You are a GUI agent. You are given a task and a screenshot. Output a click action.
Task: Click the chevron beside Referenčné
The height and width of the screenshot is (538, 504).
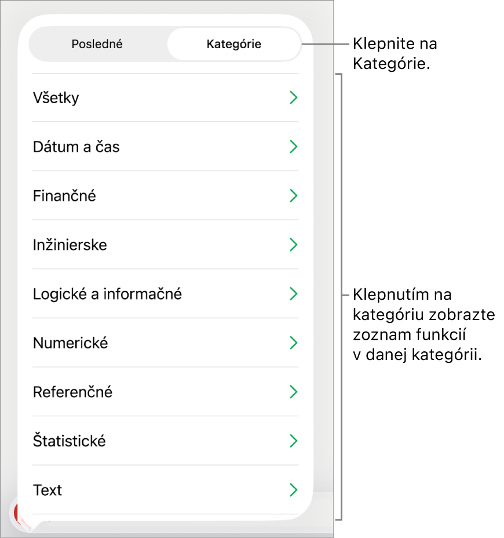pos(293,392)
